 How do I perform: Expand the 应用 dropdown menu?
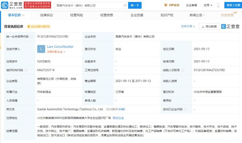[x=208, y=5]
